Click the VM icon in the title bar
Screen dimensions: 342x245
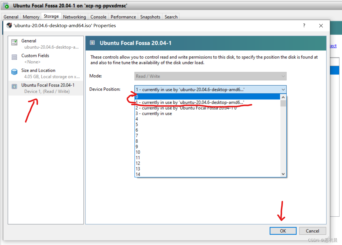click(6, 6)
